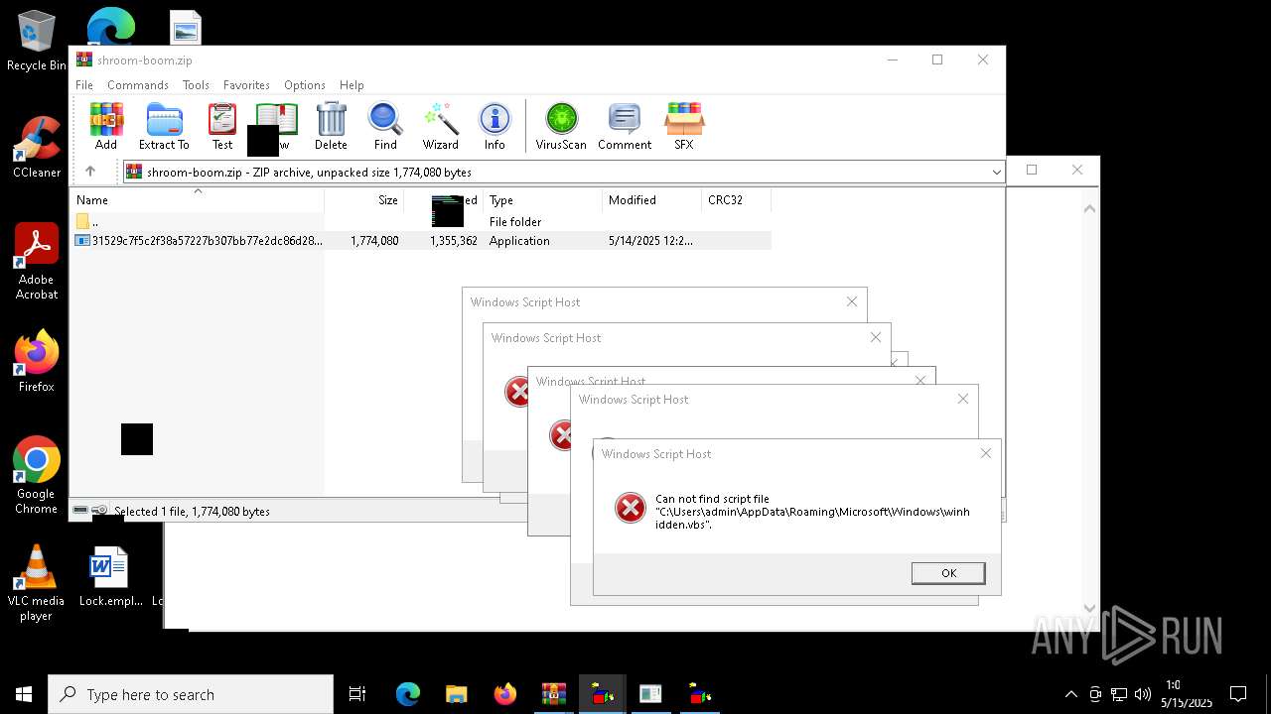The height and width of the screenshot is (714, 1271).
Task: Open Firefox from the taskbar
Action: click(504, 694)
